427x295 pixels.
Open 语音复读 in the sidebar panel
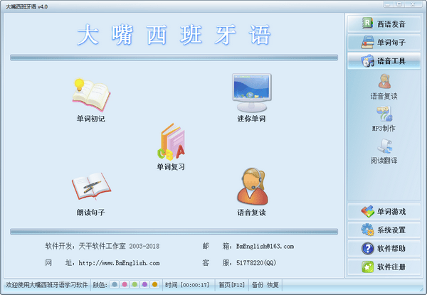tap(384, 84)
